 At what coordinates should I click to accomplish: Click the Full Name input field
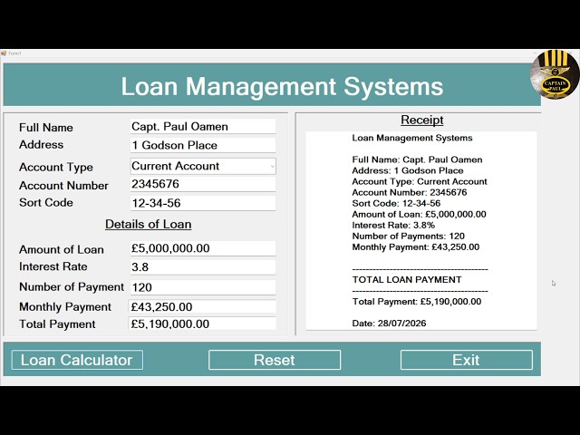(203, 127)
